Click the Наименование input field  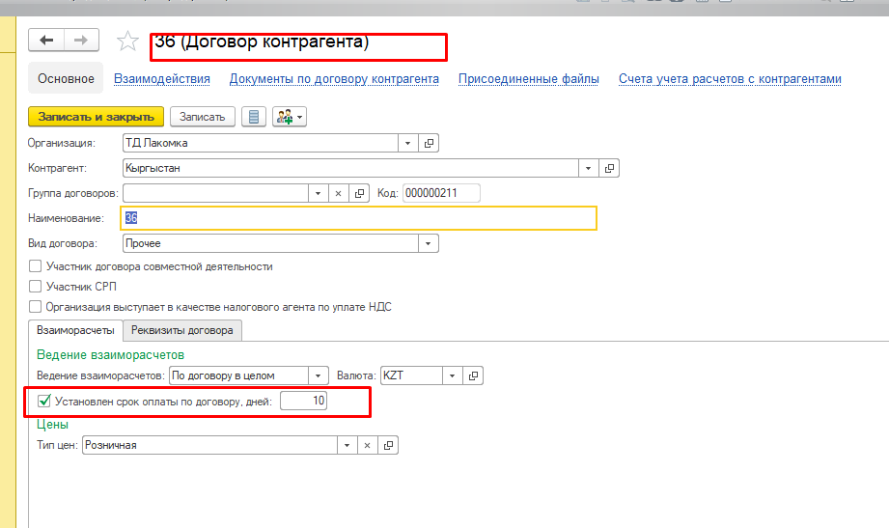pos(357,218)
